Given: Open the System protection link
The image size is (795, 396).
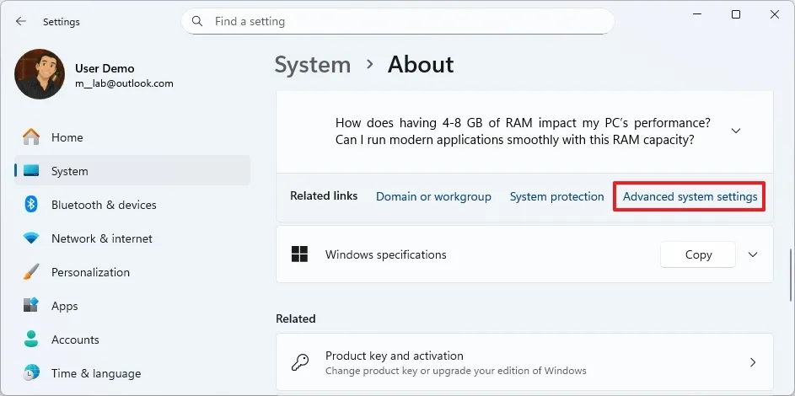Looking at the screenshot, I should click(x=556, y=196).
